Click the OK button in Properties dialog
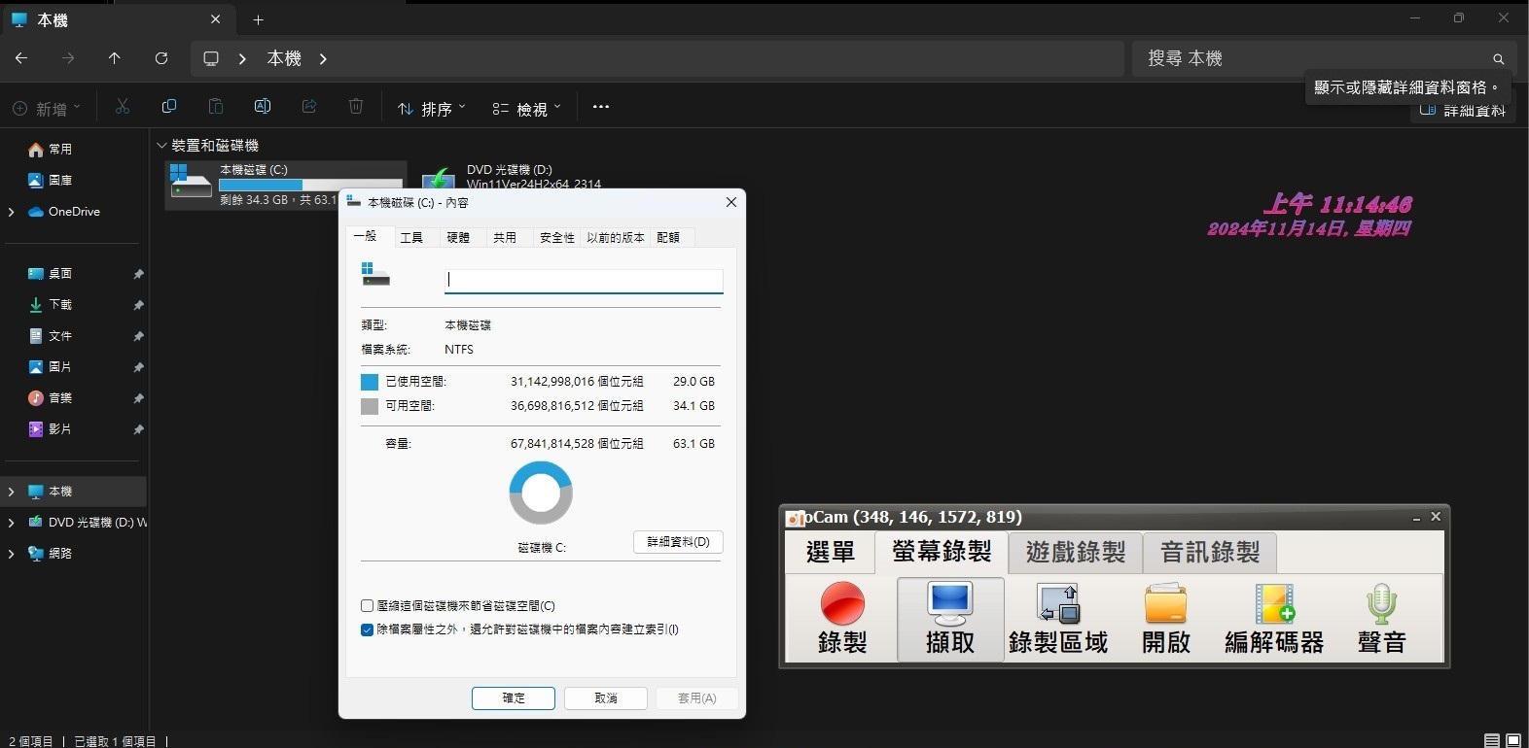The height and width of the screenshot is (748, 1529). pos(513,697)
